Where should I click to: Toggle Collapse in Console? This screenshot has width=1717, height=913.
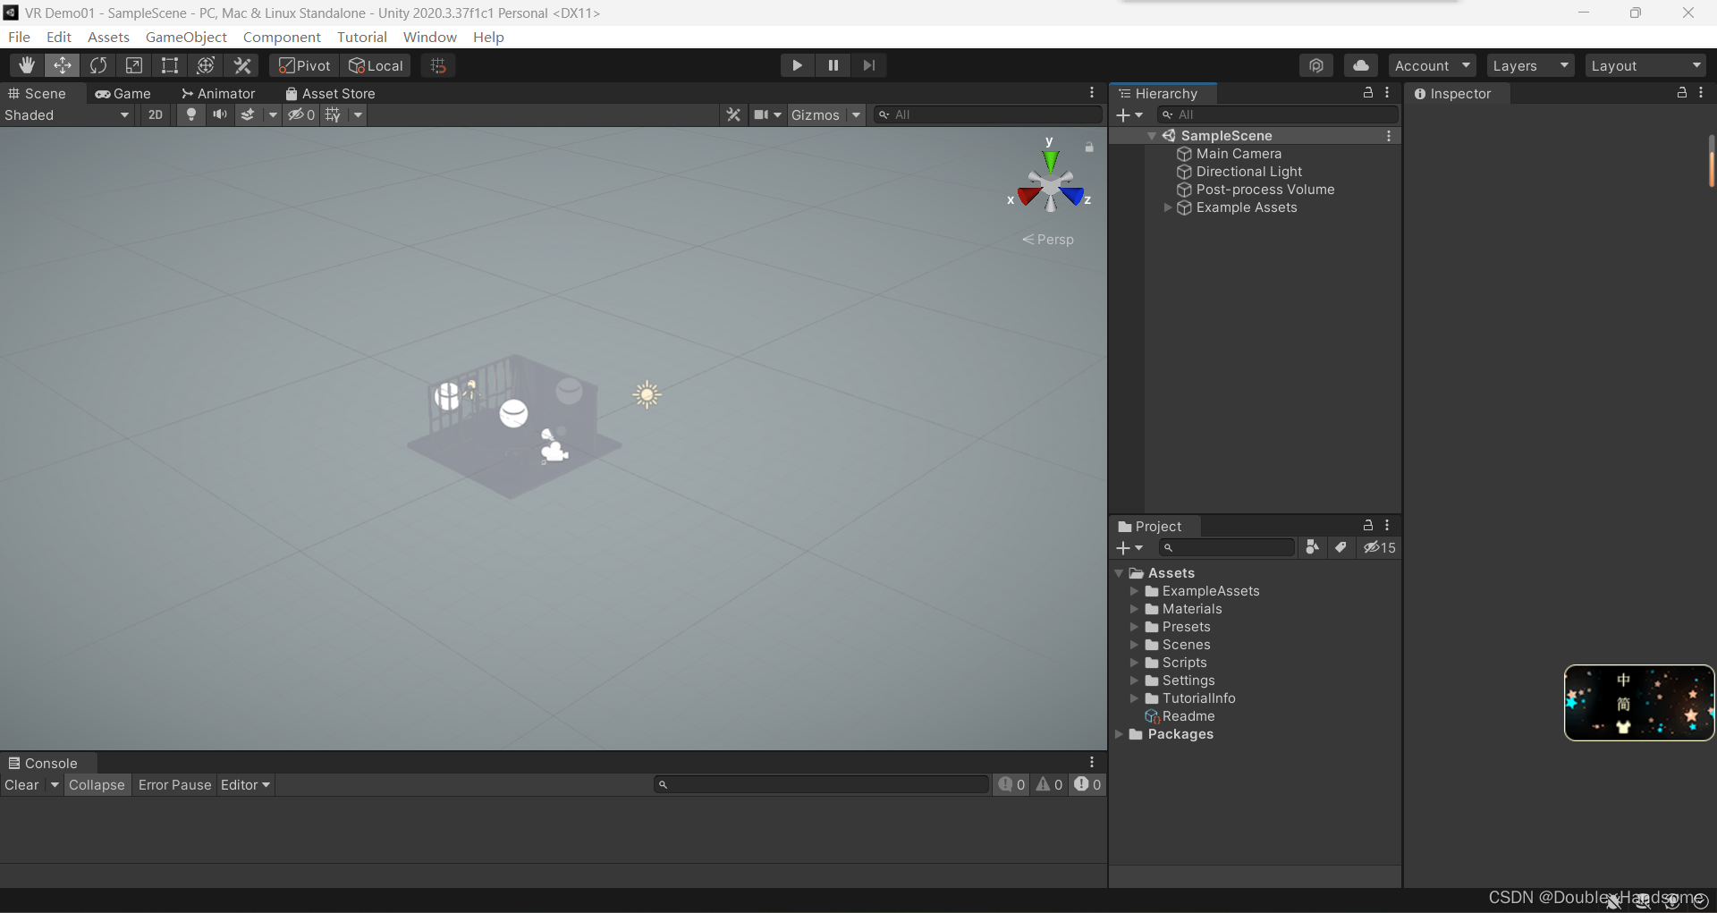[x=97, y=785]
